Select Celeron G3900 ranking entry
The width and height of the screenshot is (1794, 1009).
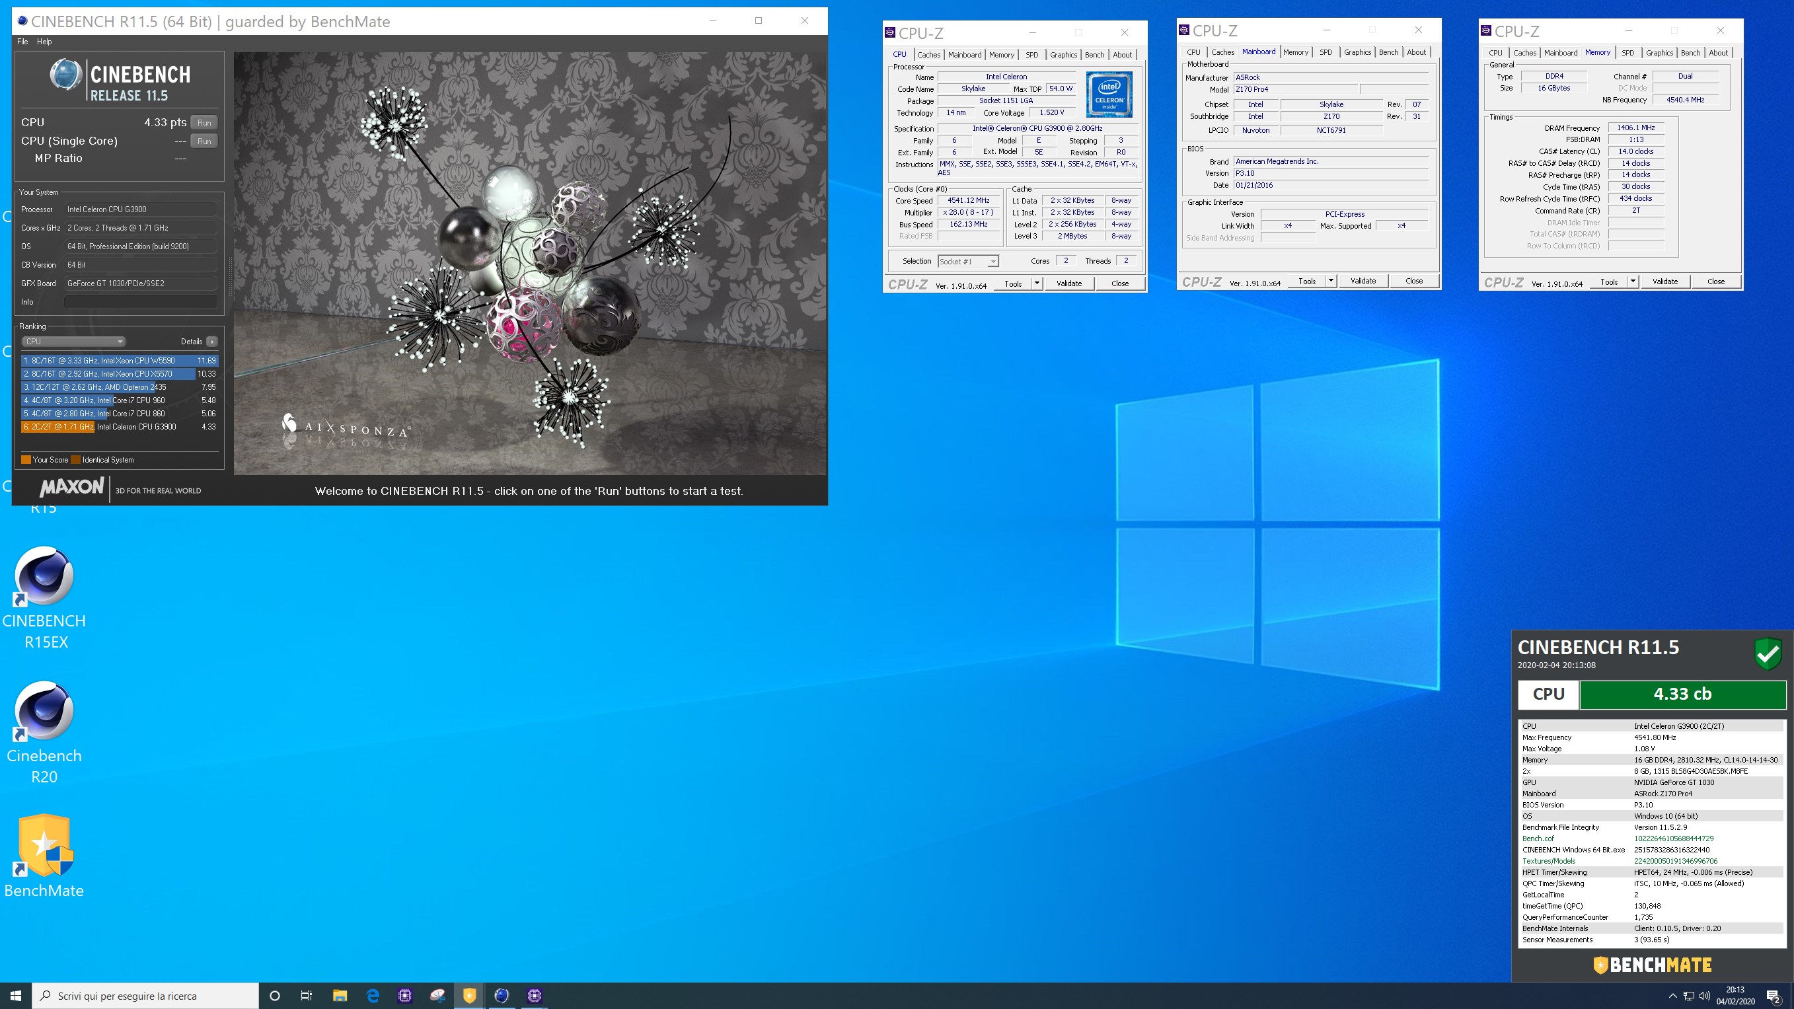tap(120, 427)
